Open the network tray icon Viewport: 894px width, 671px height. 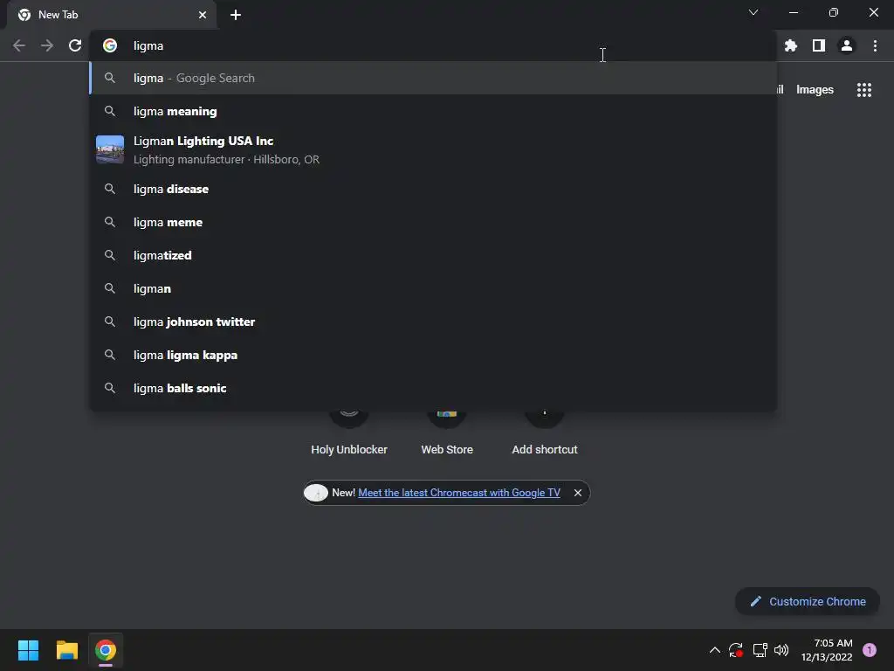760,650
